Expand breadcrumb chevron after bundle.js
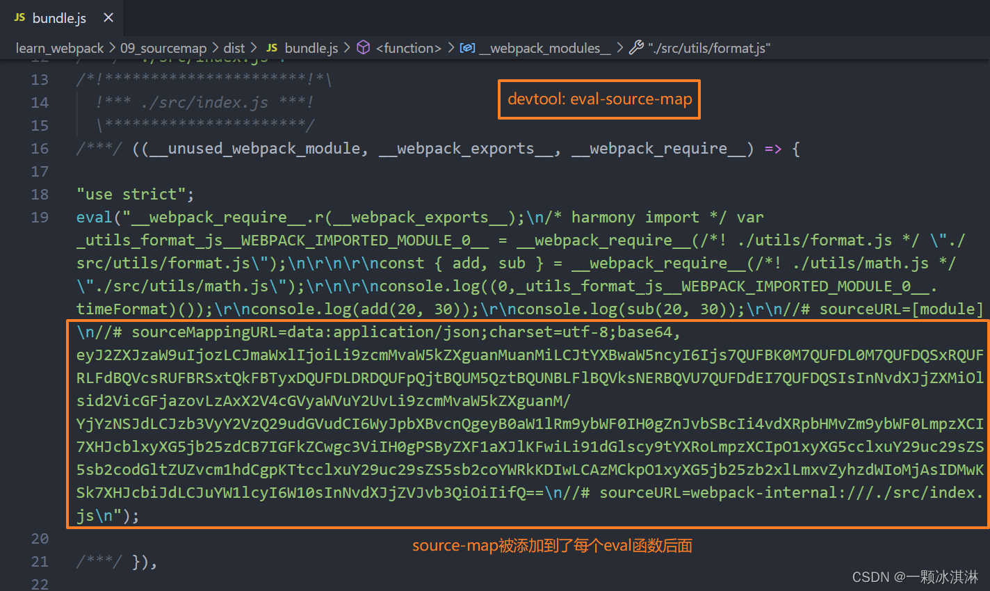 click(x=347, y=48)
